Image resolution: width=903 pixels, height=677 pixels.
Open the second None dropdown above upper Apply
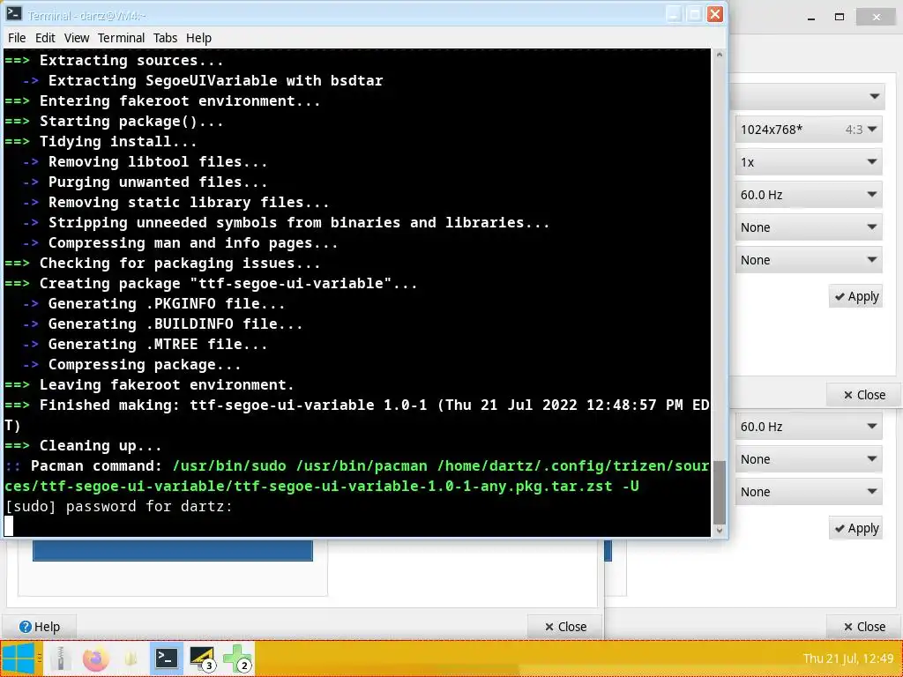pyautogui.click(x=809, y=260)
